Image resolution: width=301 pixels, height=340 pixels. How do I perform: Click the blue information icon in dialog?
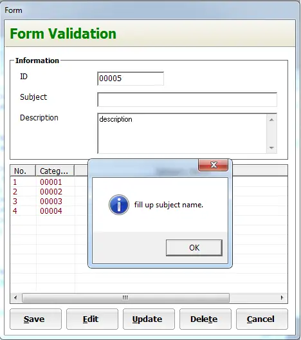119,205
